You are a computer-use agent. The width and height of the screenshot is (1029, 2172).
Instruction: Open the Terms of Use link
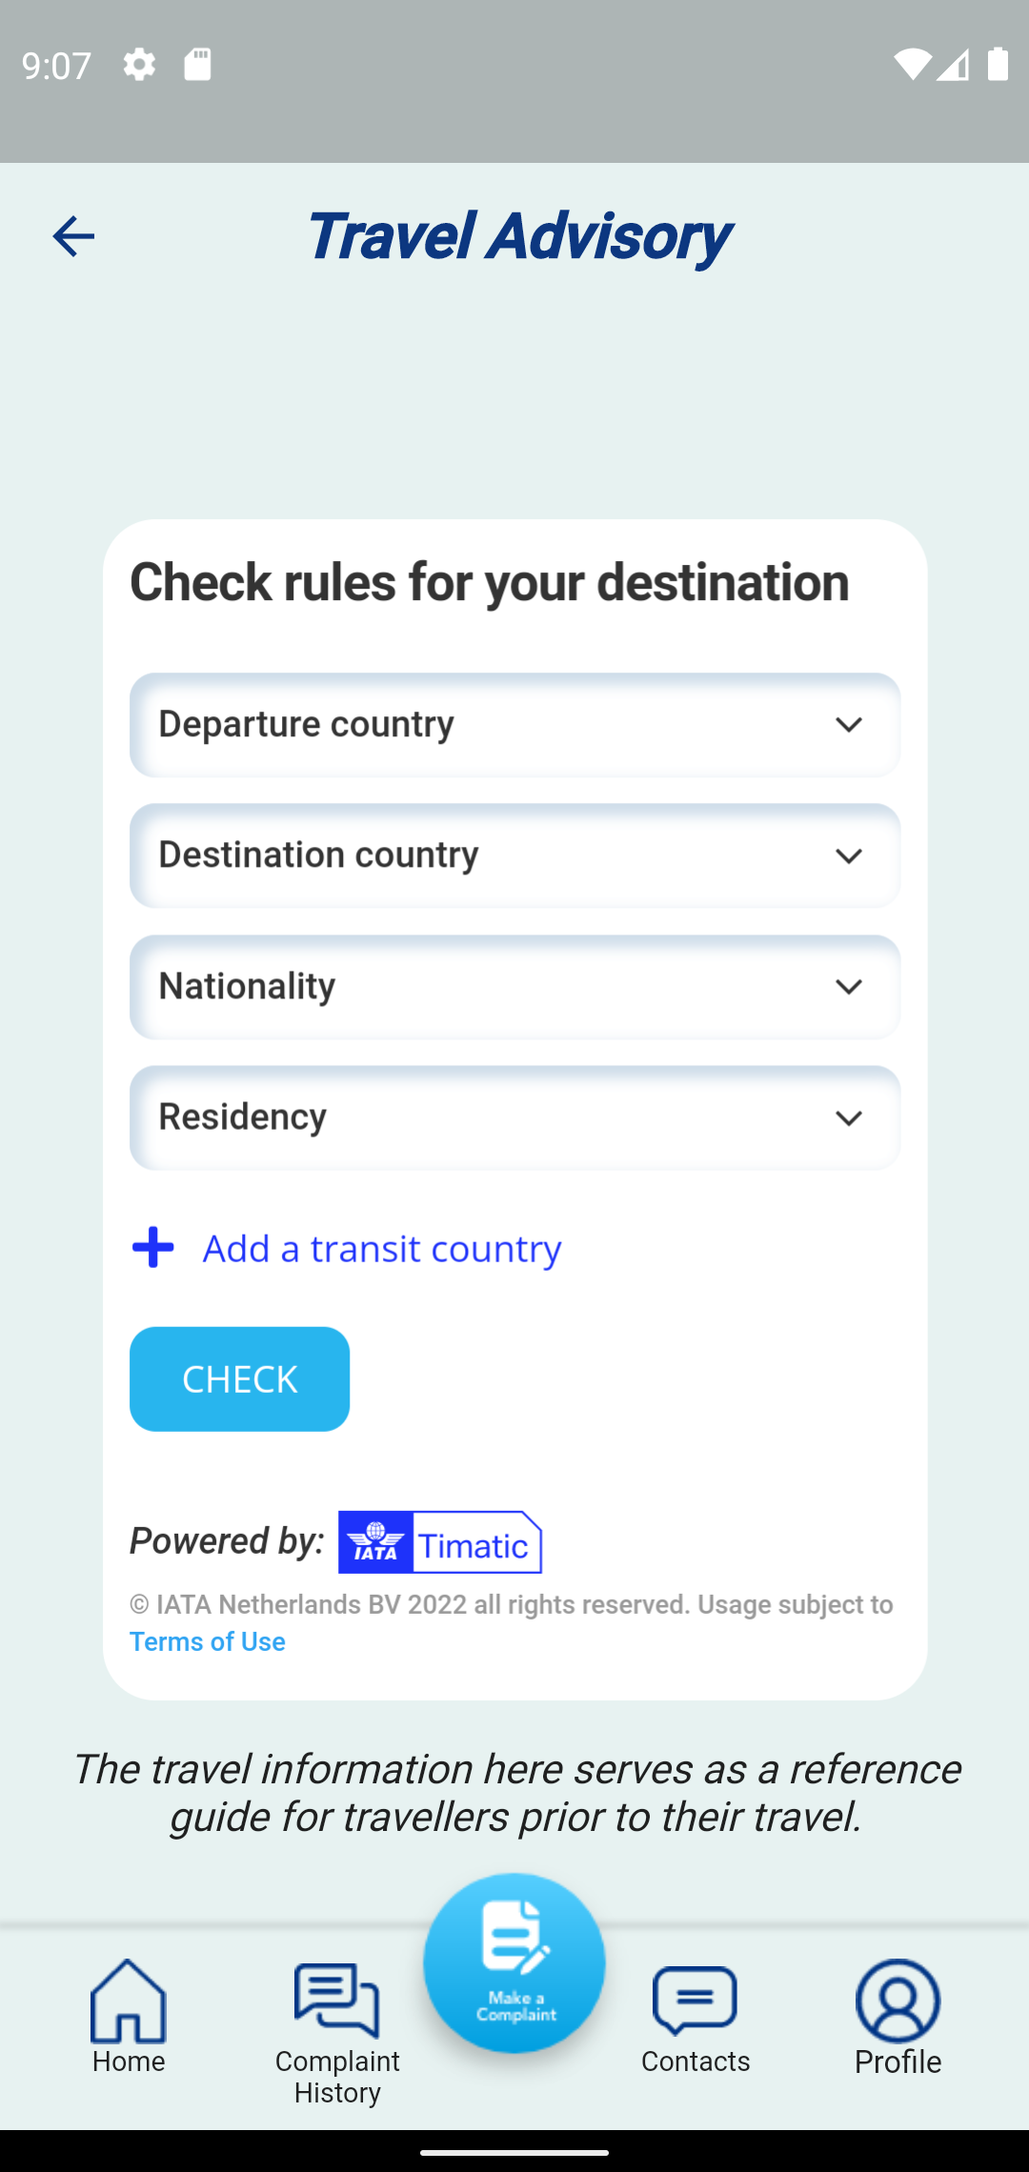207,1642
